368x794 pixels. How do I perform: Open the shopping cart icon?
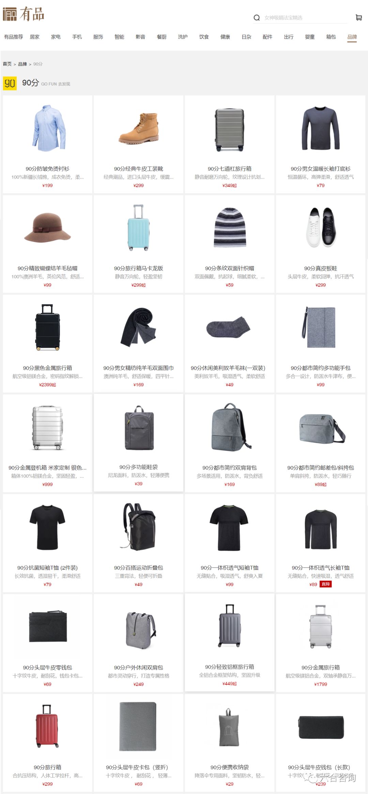click(358, 18)
